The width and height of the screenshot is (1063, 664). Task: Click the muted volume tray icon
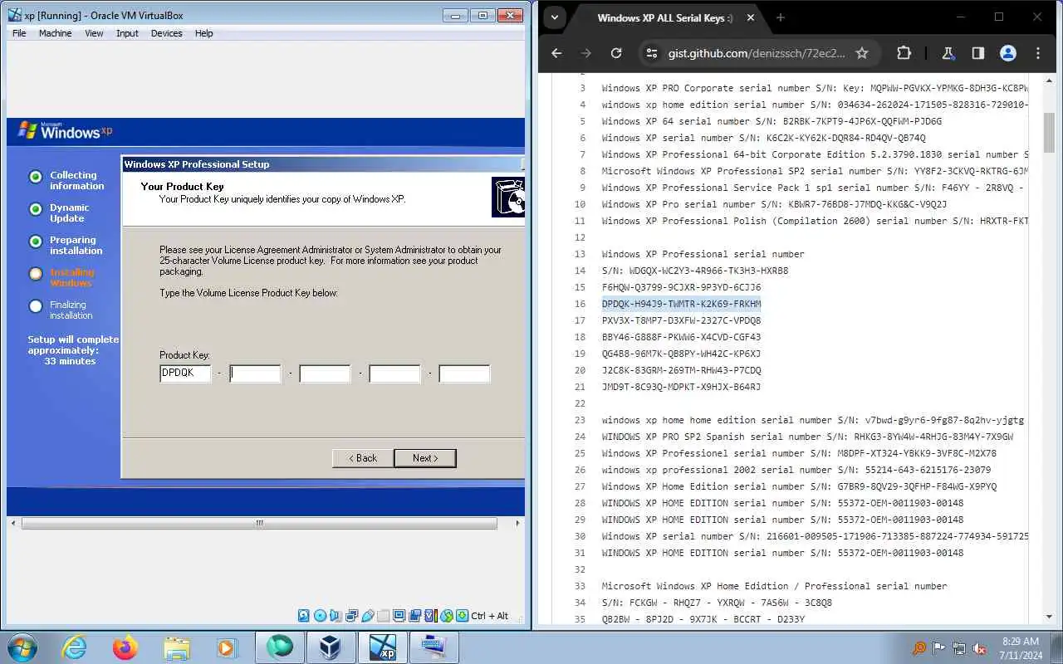coord(979,647)
